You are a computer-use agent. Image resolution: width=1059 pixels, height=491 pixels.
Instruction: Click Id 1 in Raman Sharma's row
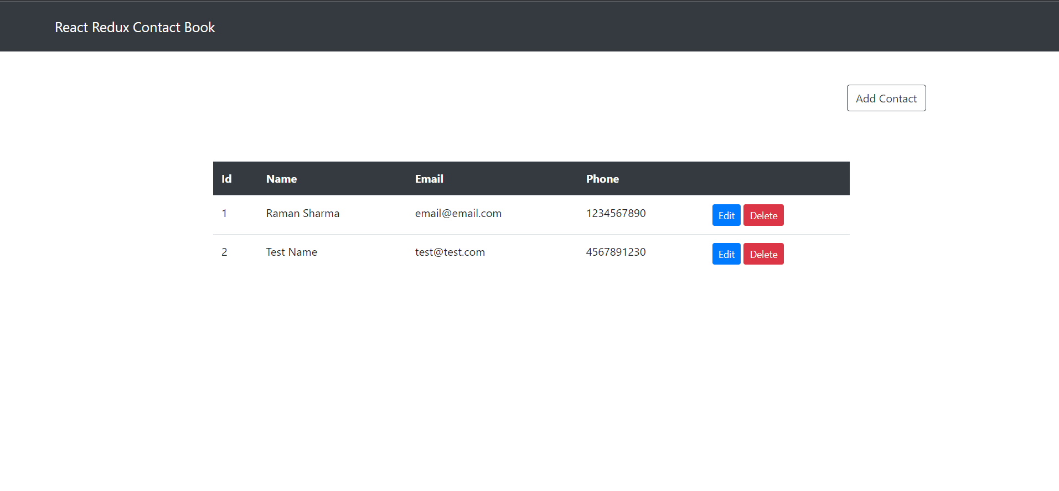[x=224, y=213]
